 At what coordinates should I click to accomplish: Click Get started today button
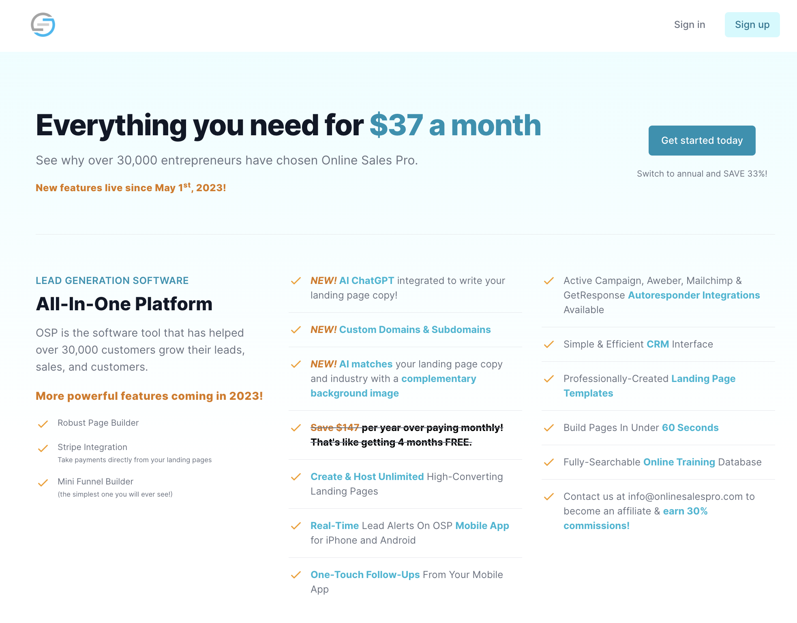(x=702, y=141)
